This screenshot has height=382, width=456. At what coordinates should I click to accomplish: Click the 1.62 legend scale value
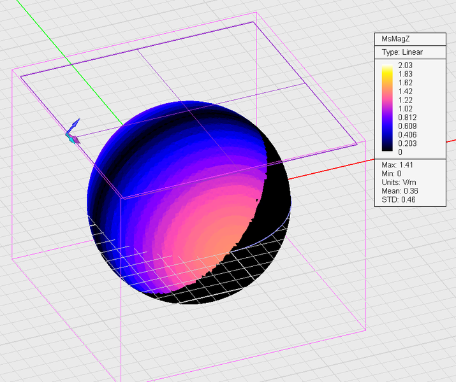pyautogui.click(x=405, y=82)
